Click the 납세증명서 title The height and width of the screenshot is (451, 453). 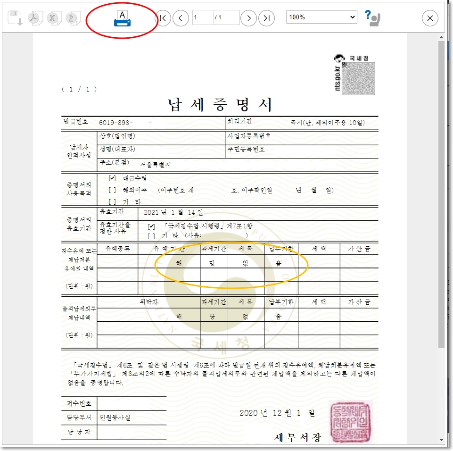220,105
